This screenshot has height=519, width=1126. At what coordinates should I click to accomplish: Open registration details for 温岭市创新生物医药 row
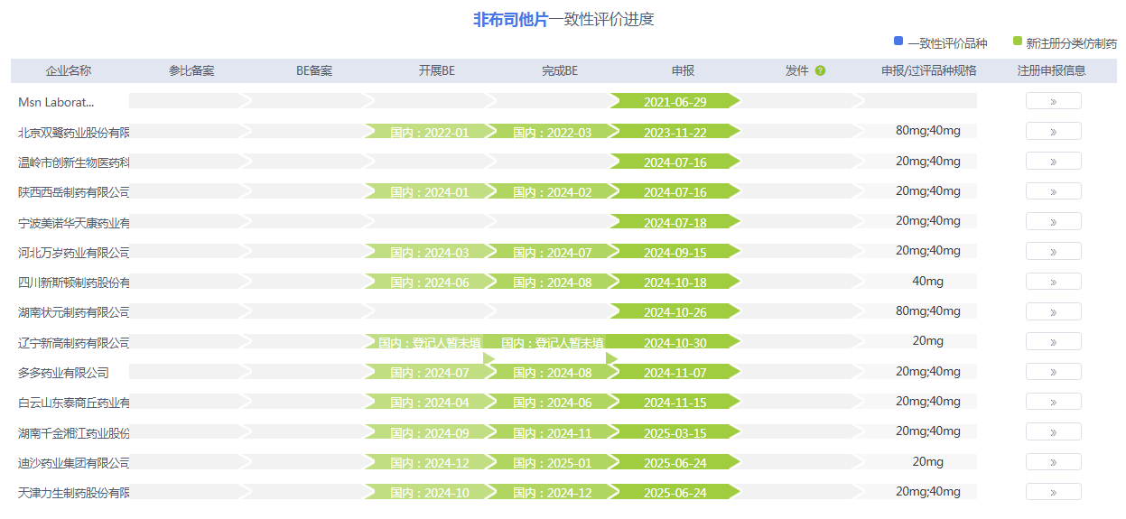[x=1053, y=162]
